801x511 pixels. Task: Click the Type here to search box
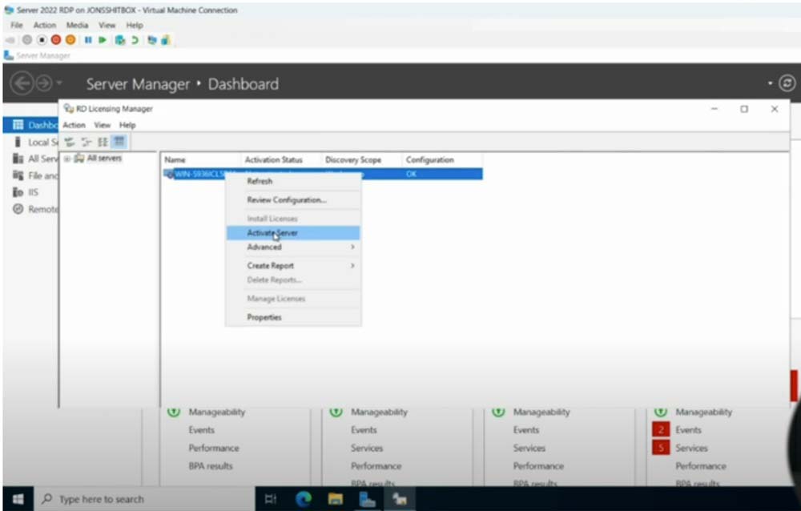[101, 499]
